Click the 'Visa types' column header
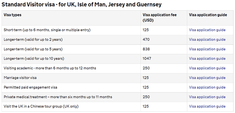This screenshot has height=113, width=235. 13,15
